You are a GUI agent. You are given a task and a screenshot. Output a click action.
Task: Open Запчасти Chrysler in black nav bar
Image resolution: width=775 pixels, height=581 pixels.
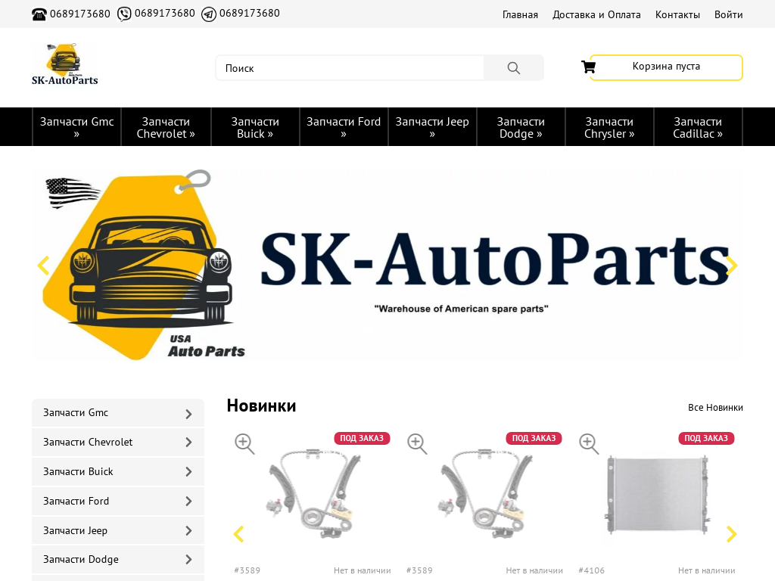(609, 127)
